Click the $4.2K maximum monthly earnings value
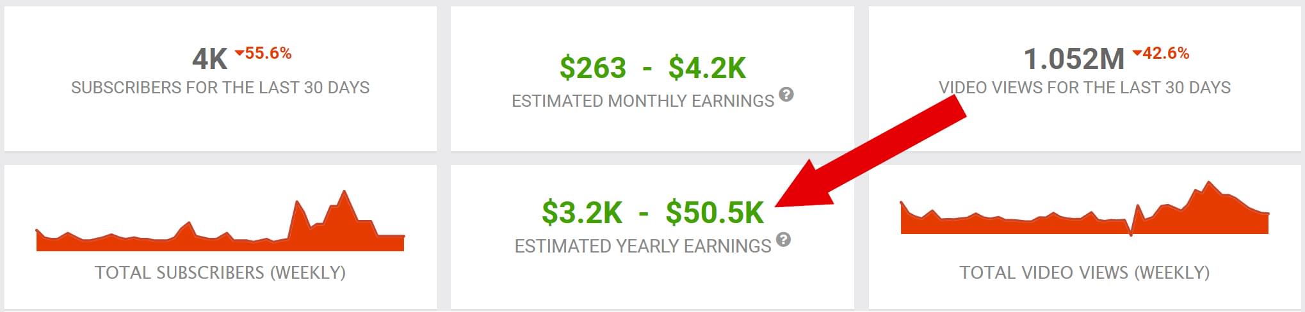This screenshot has height=312, width=1305. [x=707, y=68]
